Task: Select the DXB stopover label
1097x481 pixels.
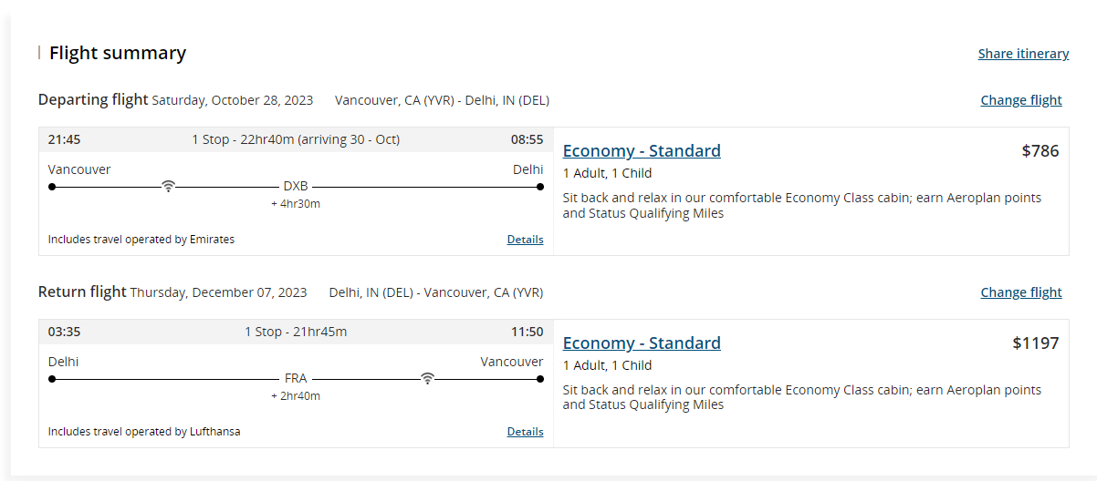Action: point(296,187)
